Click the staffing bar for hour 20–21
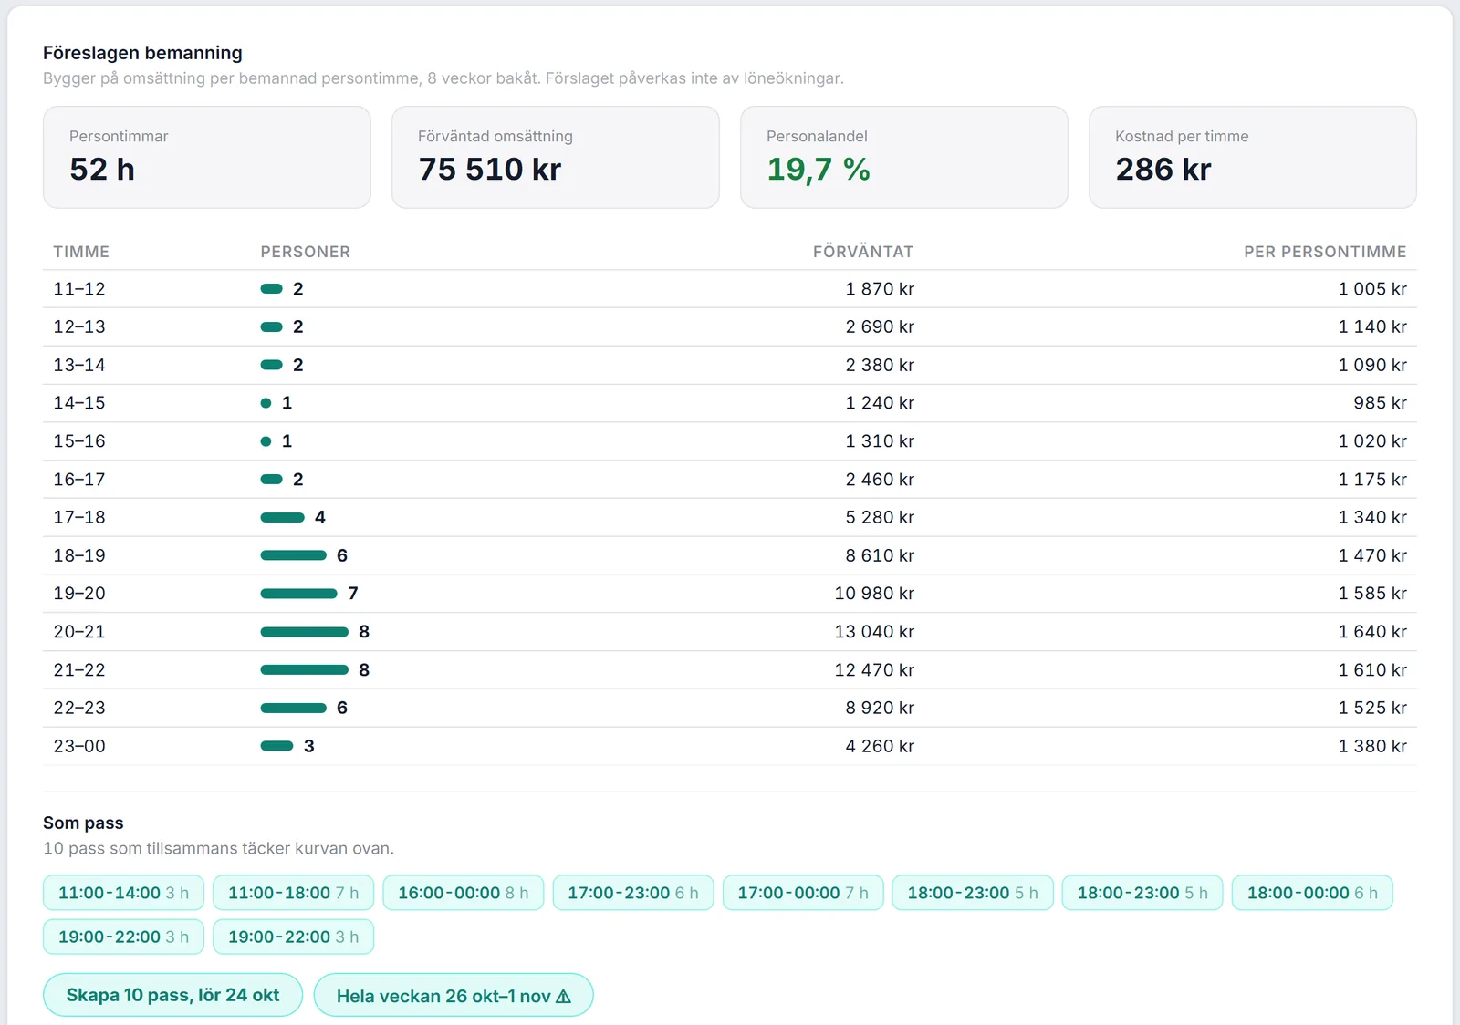 pyautogui.click(x=305, y=632)
